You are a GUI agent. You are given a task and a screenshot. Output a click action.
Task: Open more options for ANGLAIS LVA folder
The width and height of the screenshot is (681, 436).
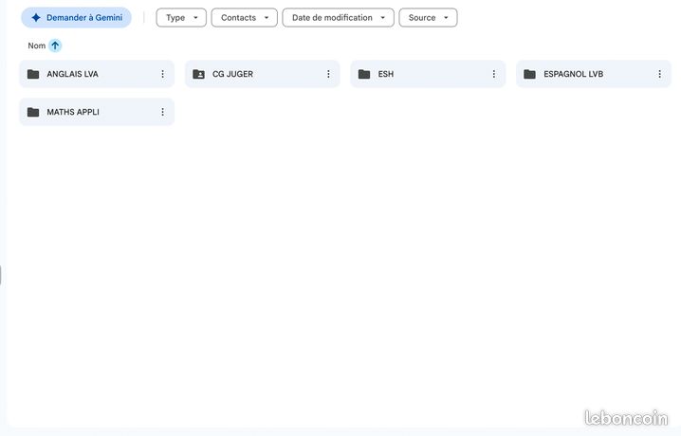click(162, 74)
